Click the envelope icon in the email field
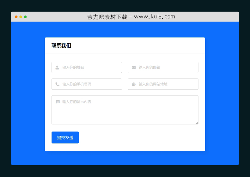 click(133, 67)
